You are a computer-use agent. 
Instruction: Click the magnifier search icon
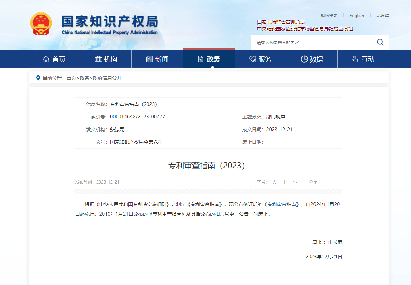pos(380,42)
